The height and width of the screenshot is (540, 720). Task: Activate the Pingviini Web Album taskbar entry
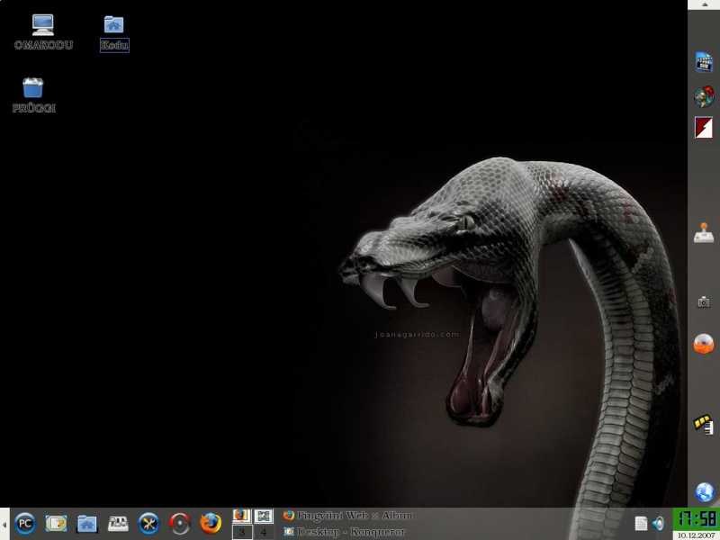(347, 515)
